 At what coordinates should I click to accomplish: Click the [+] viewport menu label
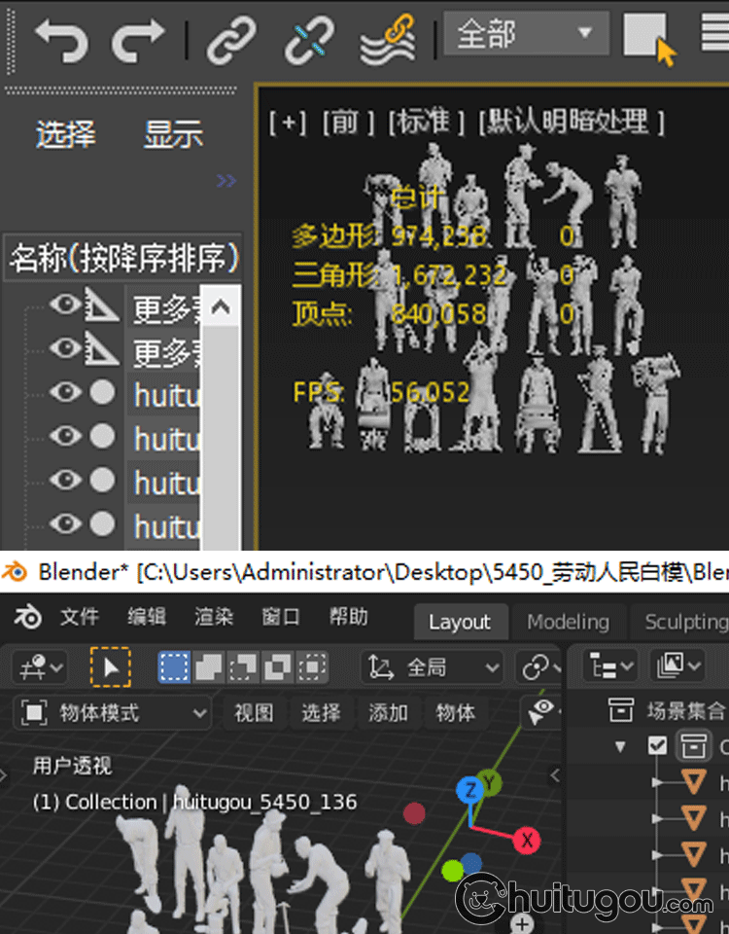(x=288, y=123)
